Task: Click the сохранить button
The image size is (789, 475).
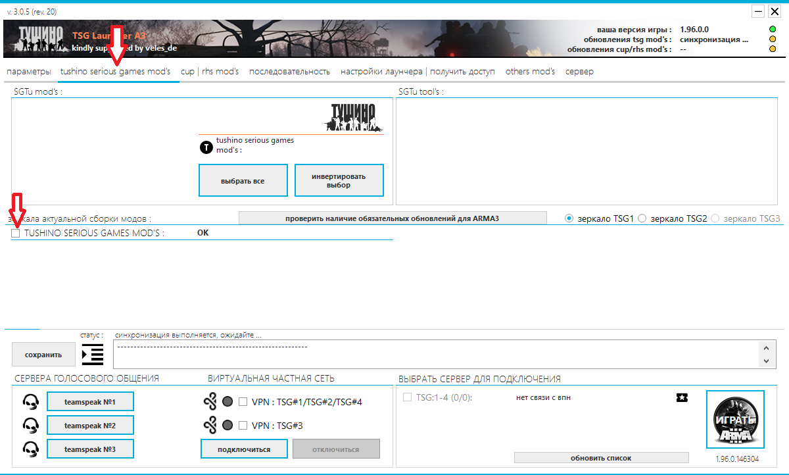Action: click(43, 355)
